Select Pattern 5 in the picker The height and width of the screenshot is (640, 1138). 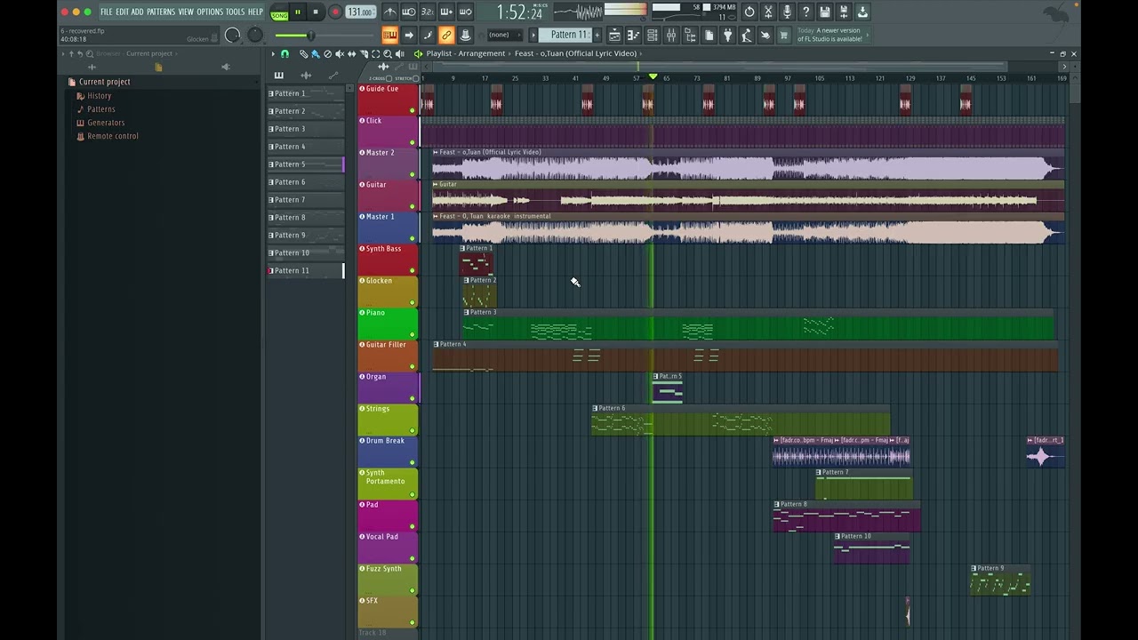click(x=305, y=164)
